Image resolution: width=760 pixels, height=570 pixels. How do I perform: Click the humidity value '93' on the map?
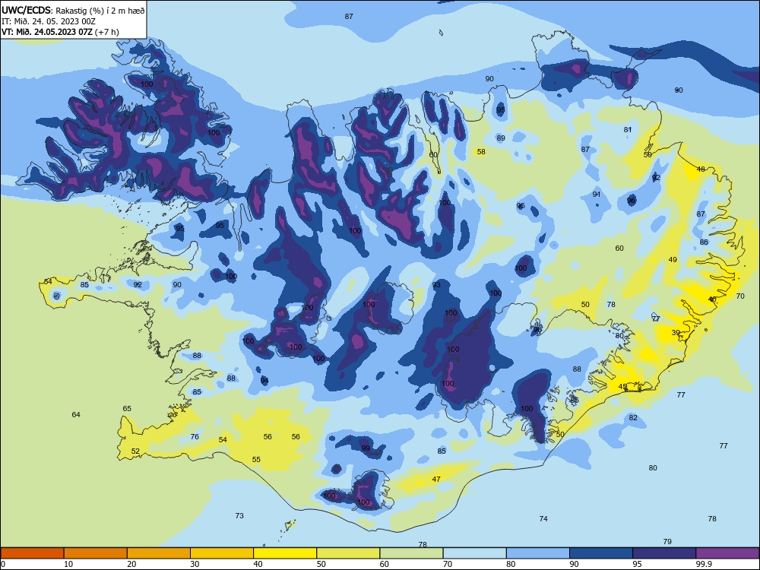point(436,284)
